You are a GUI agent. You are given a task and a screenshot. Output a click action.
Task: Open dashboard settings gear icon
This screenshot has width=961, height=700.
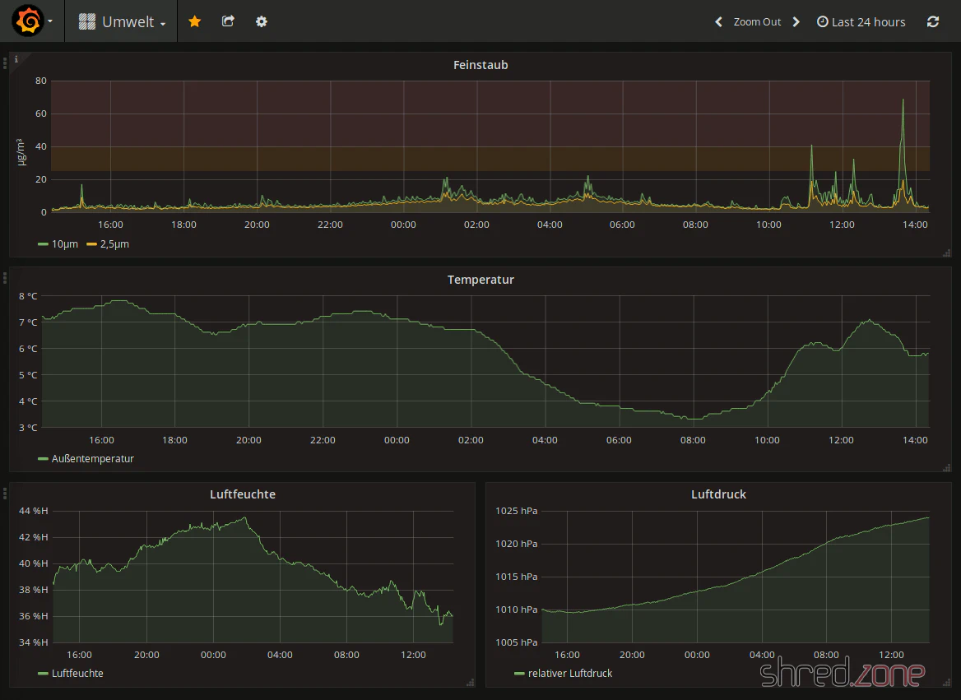(262, 21)
